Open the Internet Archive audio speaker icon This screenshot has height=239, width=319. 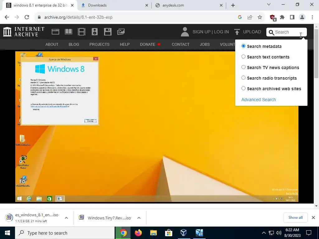click(95, 32)
